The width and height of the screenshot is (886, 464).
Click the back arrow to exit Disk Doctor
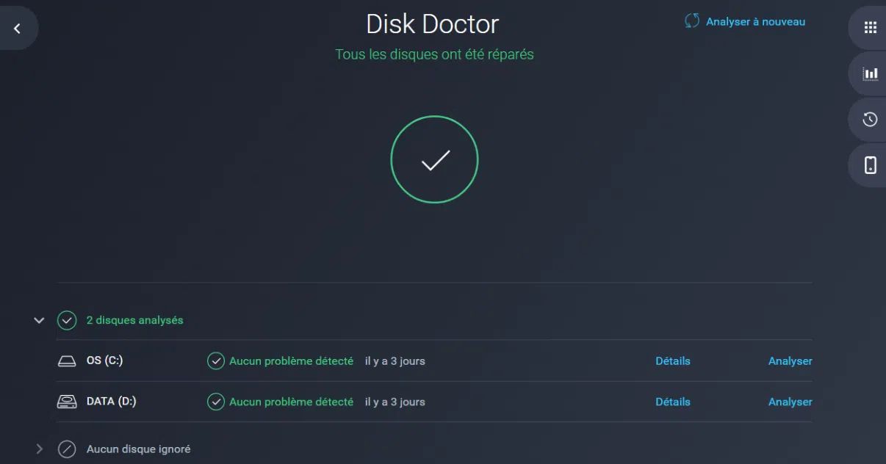click(x=18, y=27)
